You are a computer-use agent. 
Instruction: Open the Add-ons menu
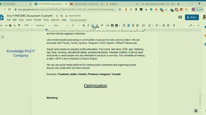pos(55,20)
